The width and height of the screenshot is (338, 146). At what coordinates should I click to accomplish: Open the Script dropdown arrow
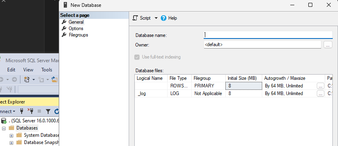click(156, 18)
